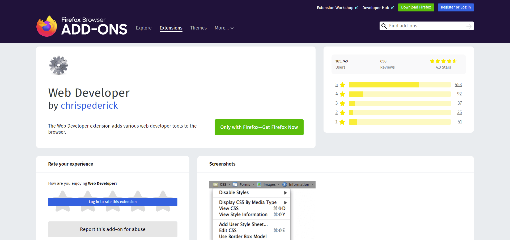Click the 4-star row star icon
510x240 pixels.
pyautogui.click(x=342, y=94)
